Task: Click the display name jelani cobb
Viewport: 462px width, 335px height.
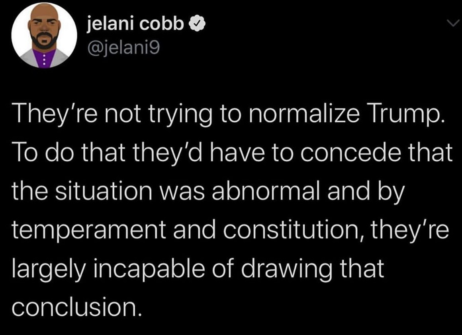Action: [136, 25]
